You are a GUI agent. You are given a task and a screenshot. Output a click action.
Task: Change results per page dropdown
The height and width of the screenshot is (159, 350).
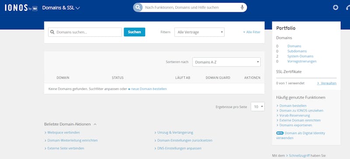click(x=258, y=107)
